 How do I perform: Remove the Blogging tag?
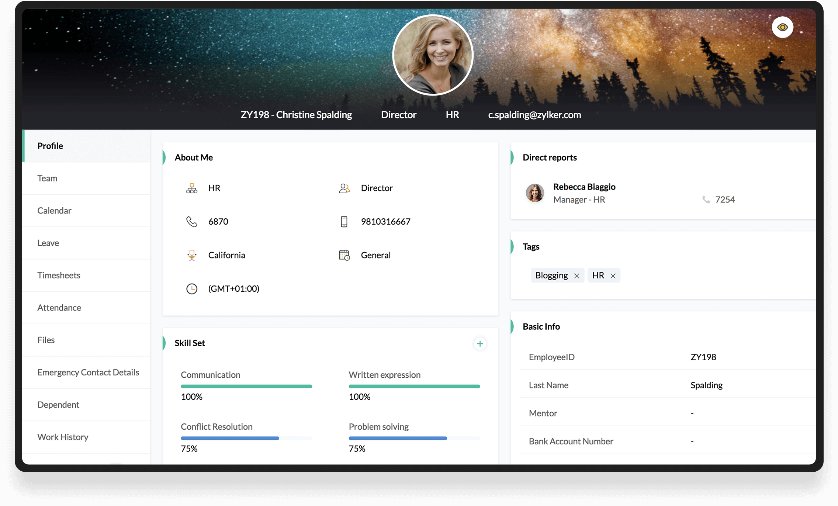(x=576, y=276)
